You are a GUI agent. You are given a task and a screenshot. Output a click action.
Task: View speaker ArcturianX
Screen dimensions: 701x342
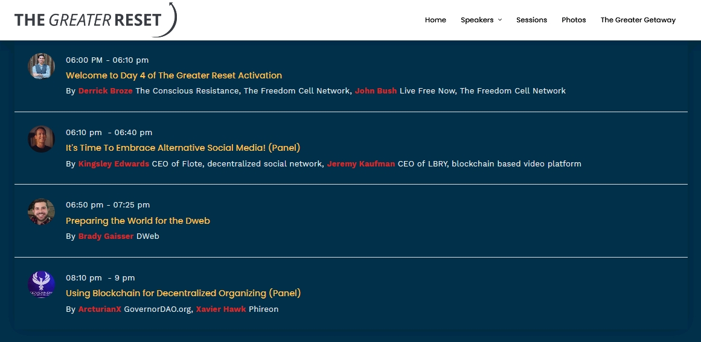[100, 309]
